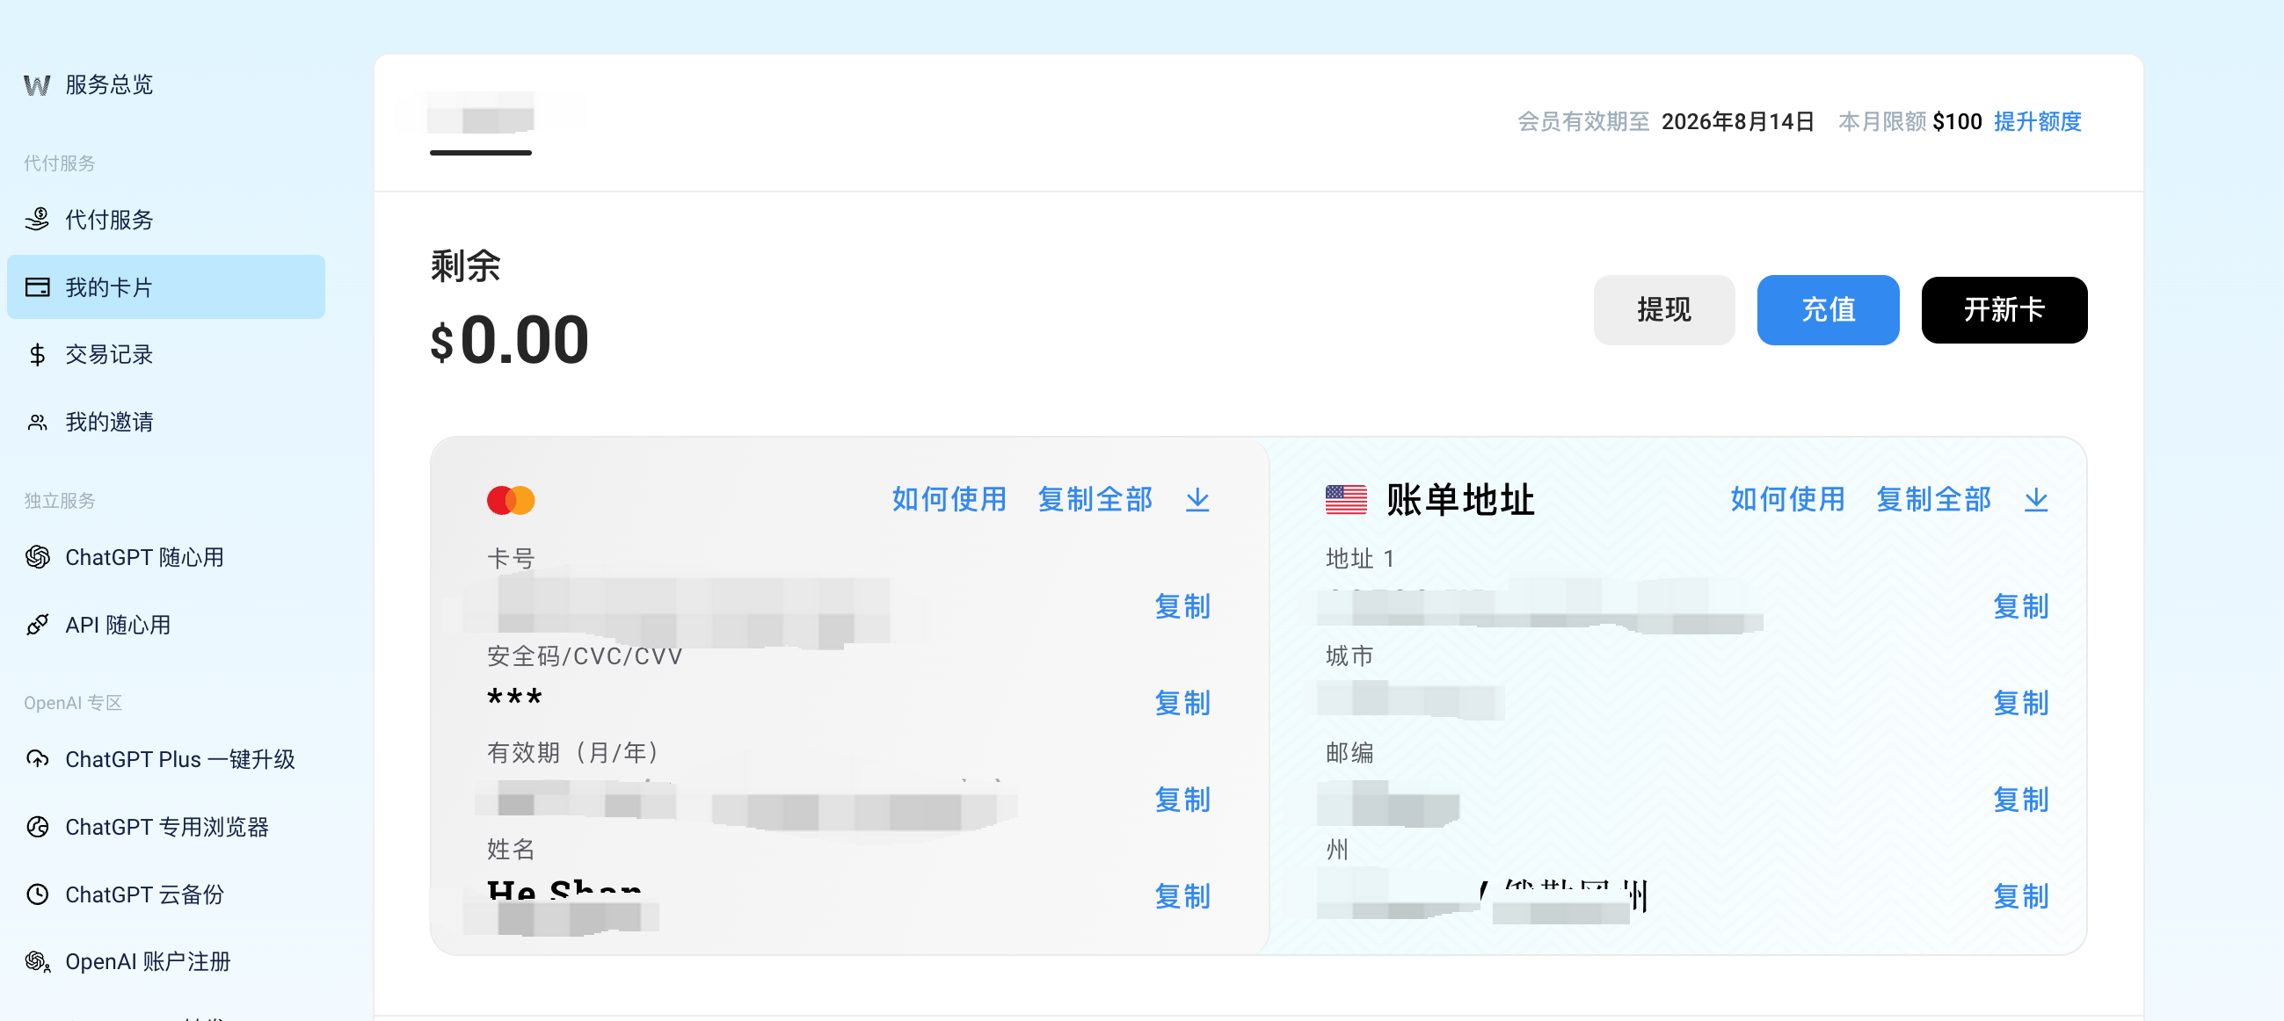
Task: Click the blue 充值 top-up button
Action: point(1828,309)
